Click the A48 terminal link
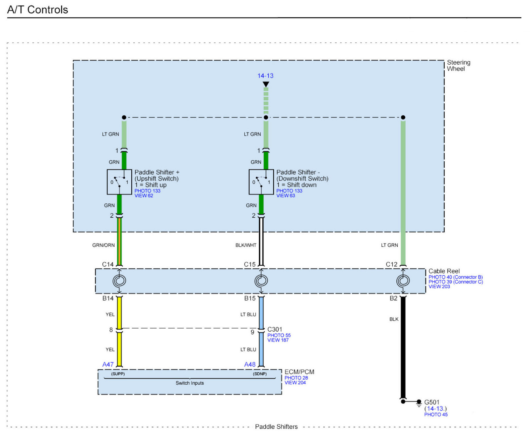Image resolution: width=530 pixels, height=433 pixels. [x=250, y=364]
